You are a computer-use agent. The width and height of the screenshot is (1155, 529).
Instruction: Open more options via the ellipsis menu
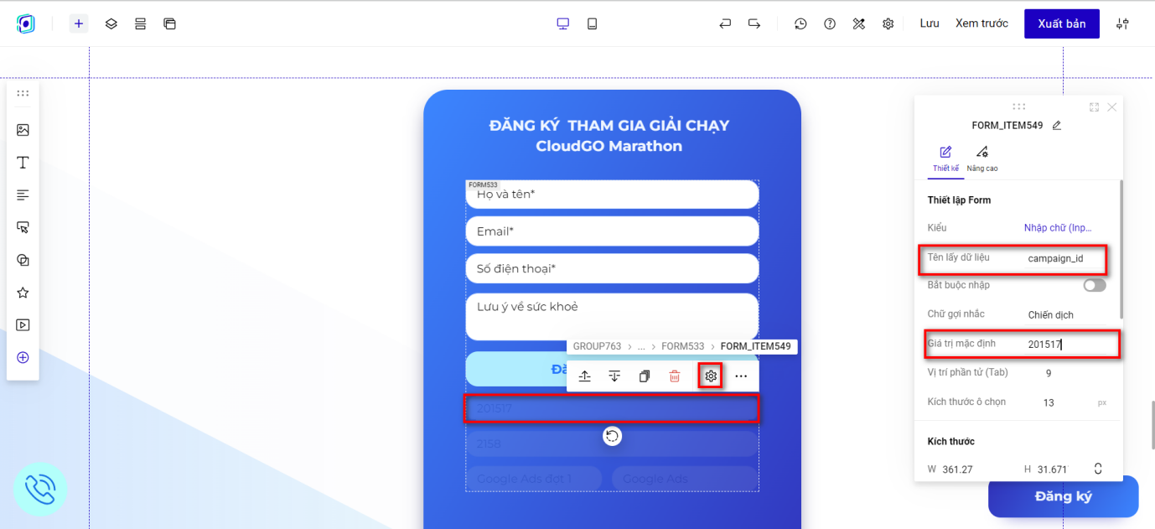click(x=740, y=376)
